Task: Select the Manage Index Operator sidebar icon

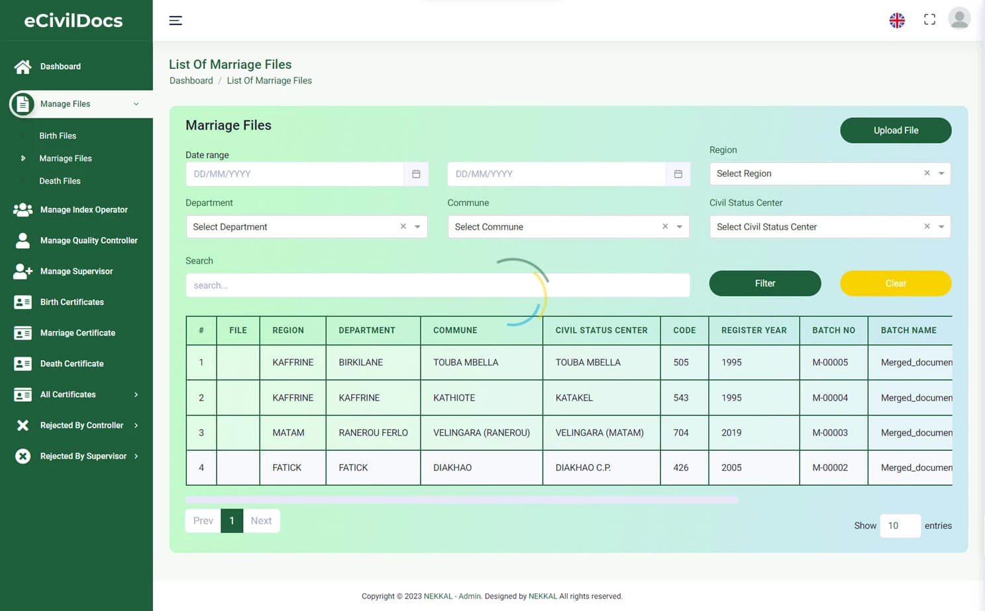Action: 22,209
